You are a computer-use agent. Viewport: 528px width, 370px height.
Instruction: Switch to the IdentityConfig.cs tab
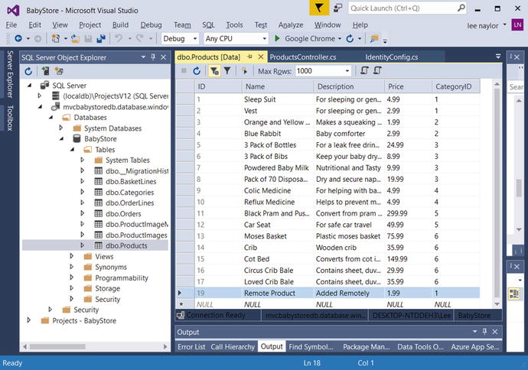pos(391,57)
